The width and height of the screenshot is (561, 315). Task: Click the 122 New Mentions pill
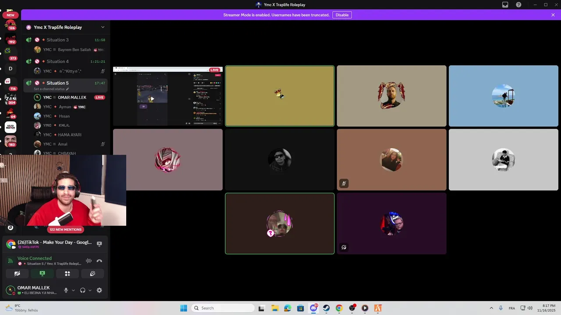pos(65,229)
